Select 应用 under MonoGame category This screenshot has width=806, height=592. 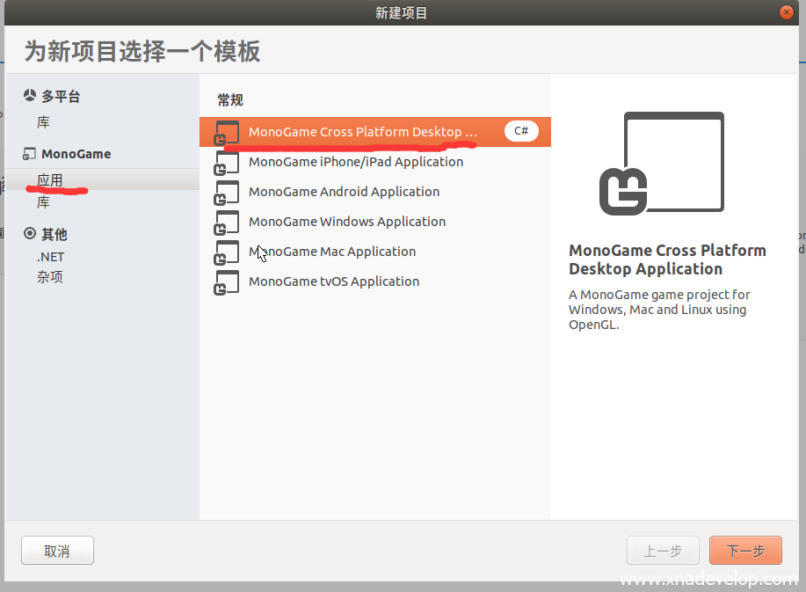pos(50,179)
